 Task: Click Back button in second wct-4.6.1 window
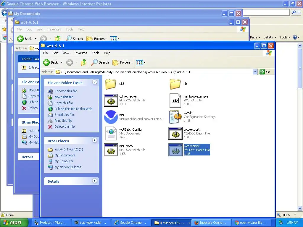point(24,39)
